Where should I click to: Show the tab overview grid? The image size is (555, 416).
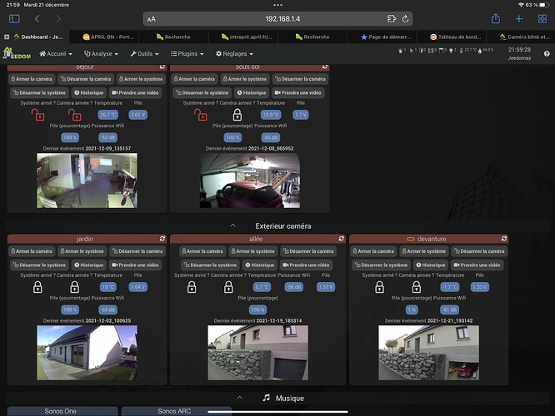point(542,19)
